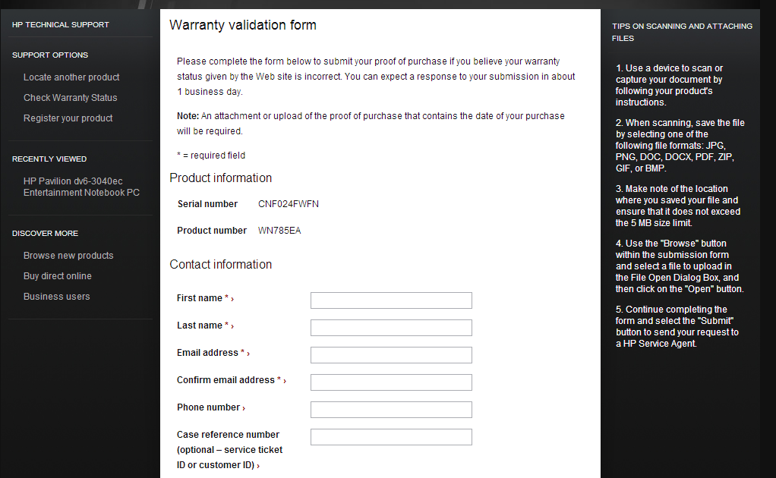Click the help arrow beside Last name

pos(232,326)
